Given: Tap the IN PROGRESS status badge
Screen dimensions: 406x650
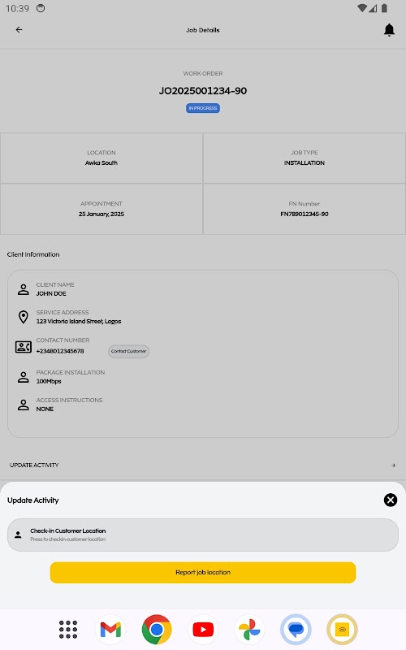Looking at the screenshot, I should click(203, 108).
